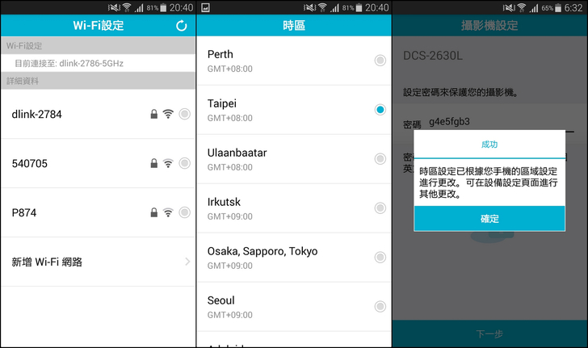Viewport: 588px width, 348px height.
Task: Confirm the 成功 dialog with 確定
Action: (489, 218)
